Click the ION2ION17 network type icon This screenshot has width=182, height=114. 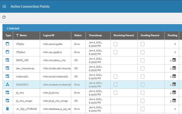tap(8, 84)
